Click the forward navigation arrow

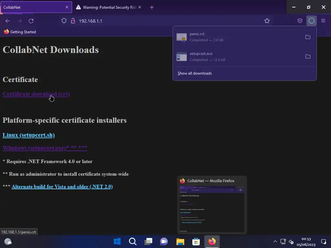coord(19,21)
